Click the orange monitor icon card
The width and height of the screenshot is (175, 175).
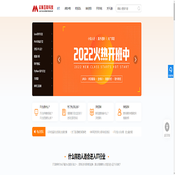click(36, 112)
